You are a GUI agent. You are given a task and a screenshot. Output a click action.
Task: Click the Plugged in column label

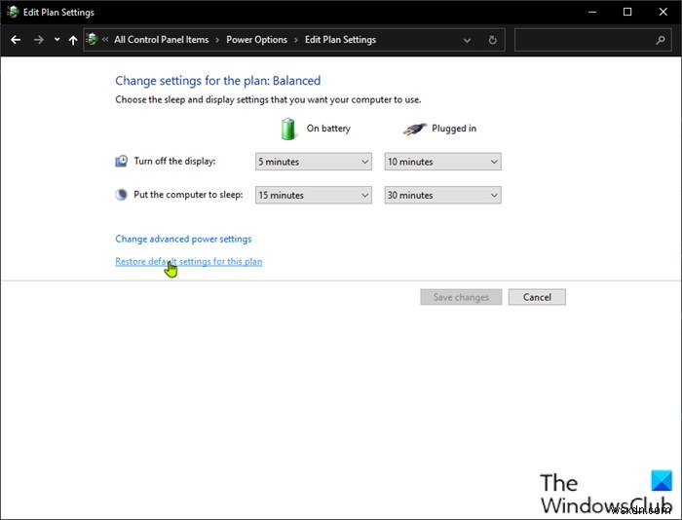tap(454, 129)
